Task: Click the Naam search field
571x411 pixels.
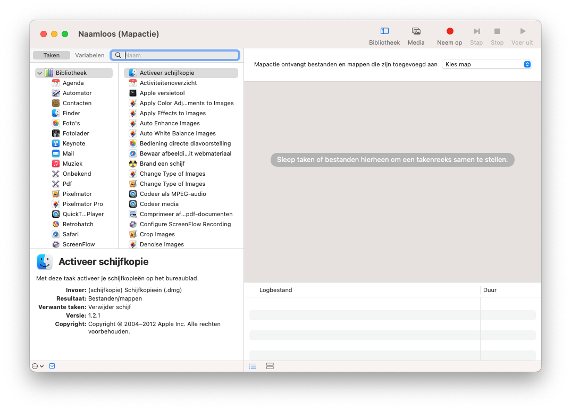Action: pyautogui.click(x=175, y=55)
